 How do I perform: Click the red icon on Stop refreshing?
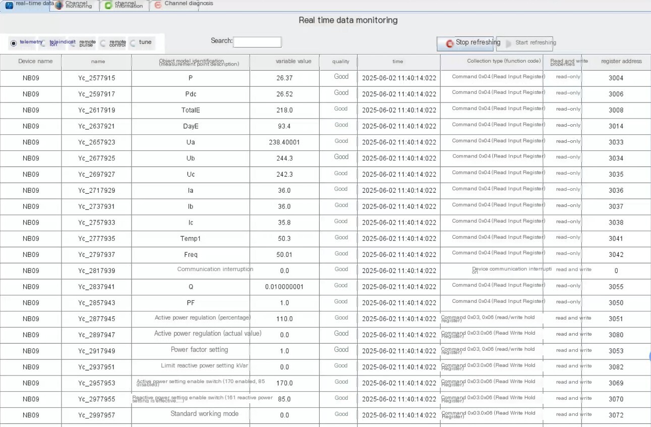tap(450, 44)
